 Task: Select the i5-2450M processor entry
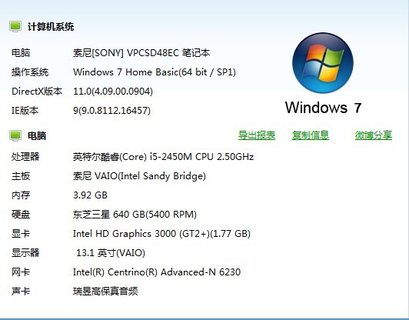163,157
